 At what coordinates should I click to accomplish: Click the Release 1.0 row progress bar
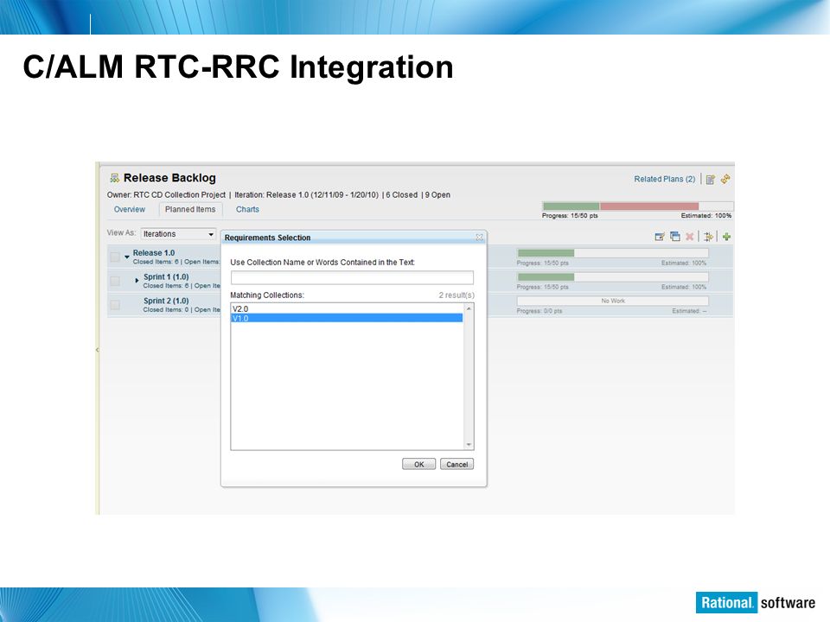click(x=612, y=253)
